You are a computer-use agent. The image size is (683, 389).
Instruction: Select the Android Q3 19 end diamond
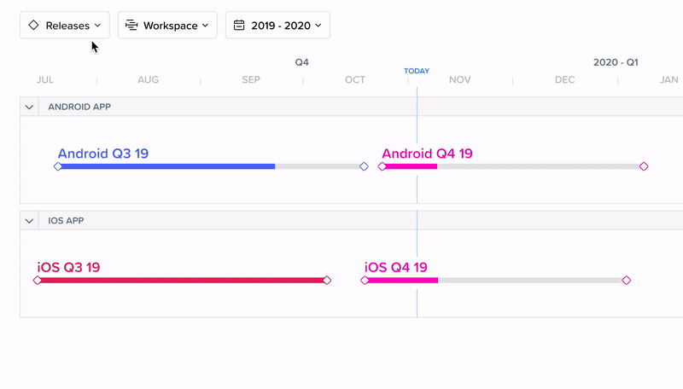coord(365,166)
